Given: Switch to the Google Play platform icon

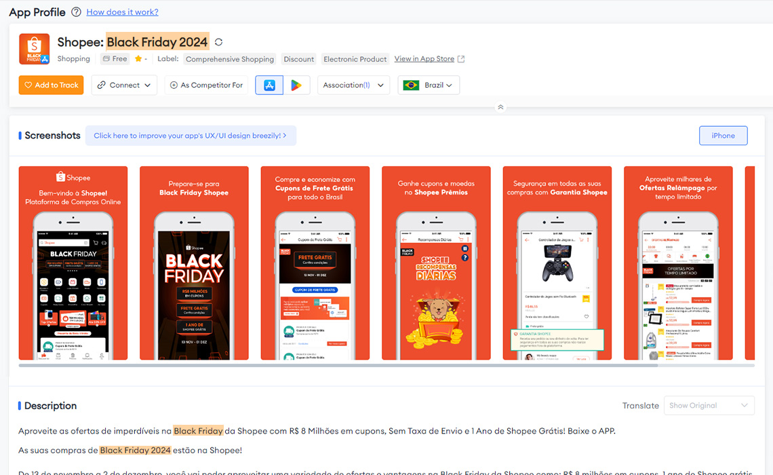Looking at the screenshot, I should [x=296, y=85].
